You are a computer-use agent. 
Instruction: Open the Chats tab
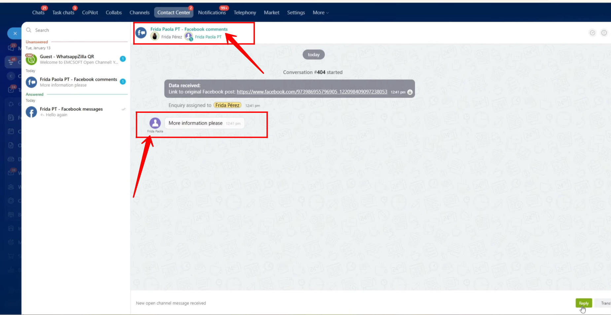pos(38,13)
